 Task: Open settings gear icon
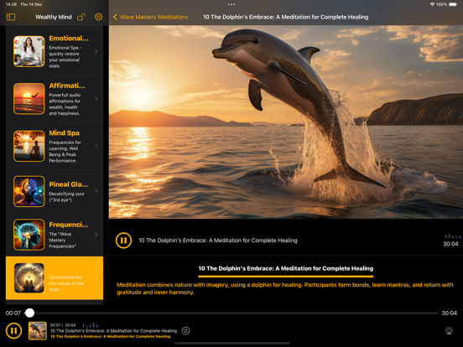click(98, 17)
